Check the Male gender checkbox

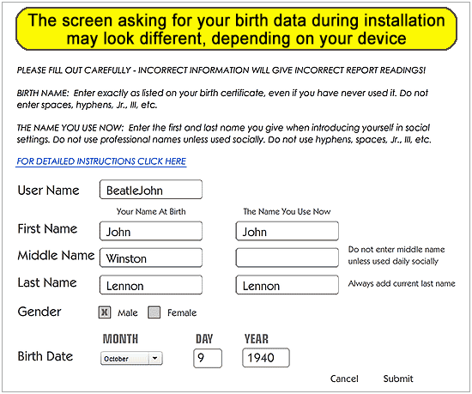[105, 312]
